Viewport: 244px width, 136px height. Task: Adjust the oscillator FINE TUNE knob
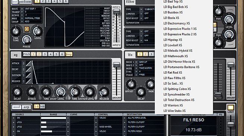[16, 31]
